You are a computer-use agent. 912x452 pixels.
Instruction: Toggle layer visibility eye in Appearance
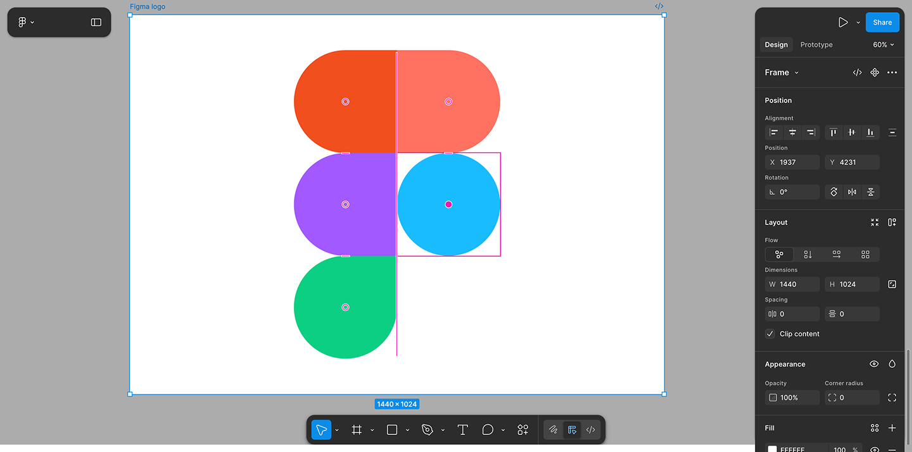pos(875,364)
